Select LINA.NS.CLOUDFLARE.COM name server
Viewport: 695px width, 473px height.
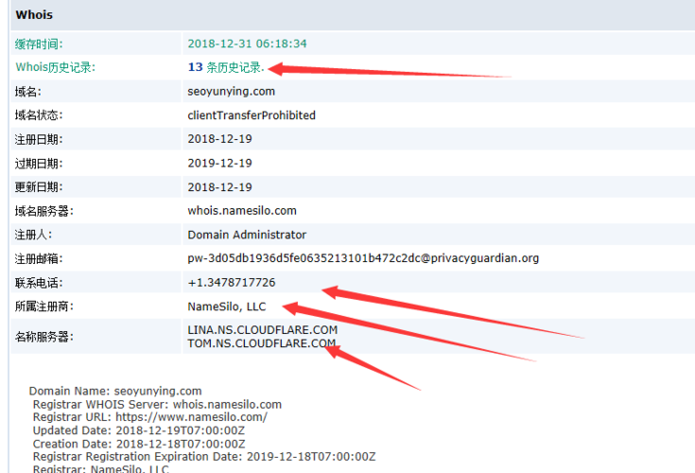point(263,330)
